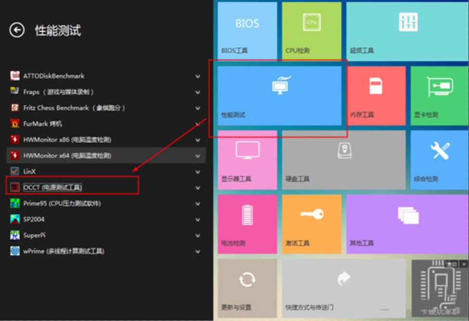Select the FurMark 烤机 label
469x321 pixels.
click(x=42, y=124)
